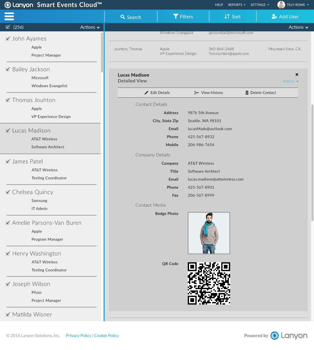Toggle James Patel checkbox
Image resolution: width=314 pixels, height=350 pixels.
(8, 161)
